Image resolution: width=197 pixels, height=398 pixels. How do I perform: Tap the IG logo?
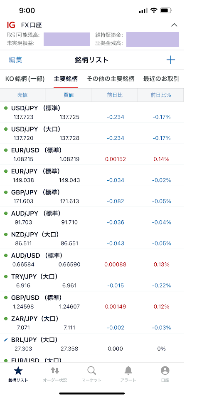[x=11, y=25]
